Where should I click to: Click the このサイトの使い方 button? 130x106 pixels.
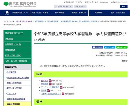point(64,7)
